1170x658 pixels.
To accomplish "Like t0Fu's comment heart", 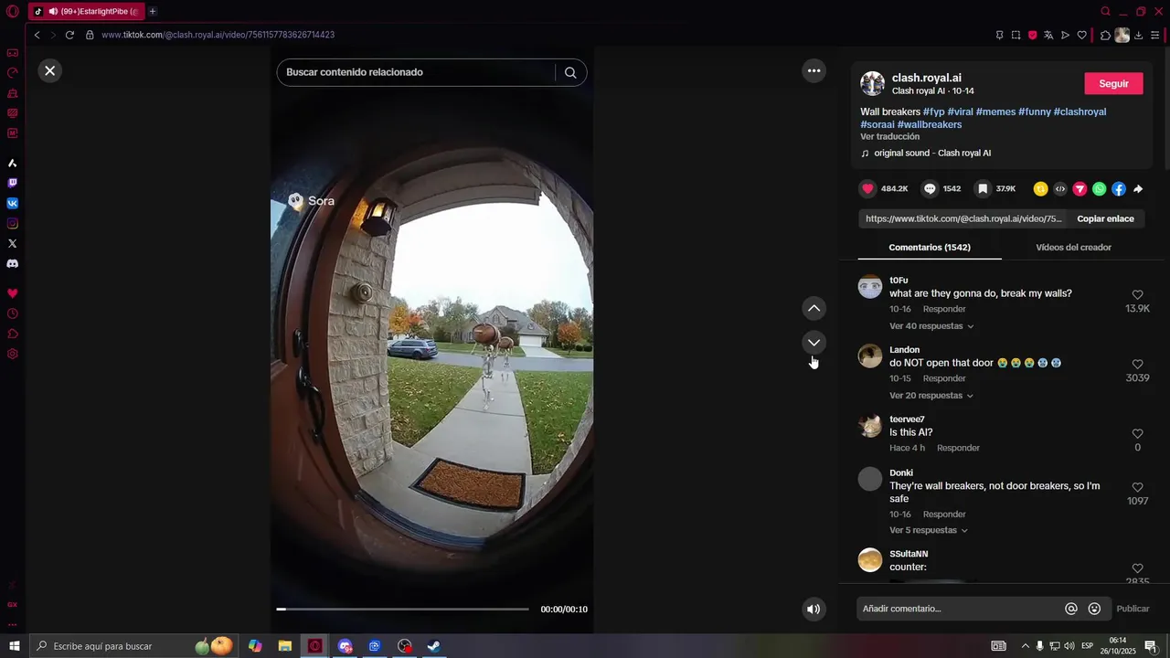I will coord(1137,295).
